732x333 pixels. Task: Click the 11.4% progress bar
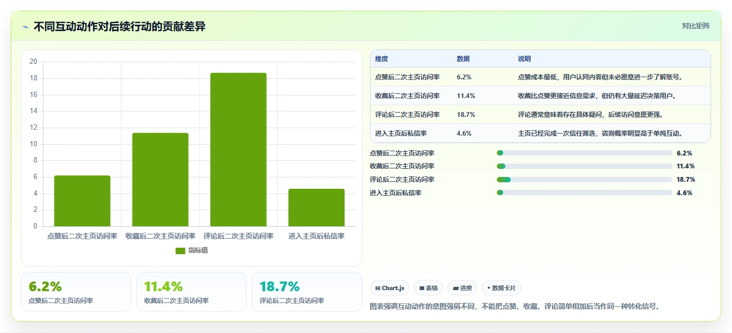(584, 166)
